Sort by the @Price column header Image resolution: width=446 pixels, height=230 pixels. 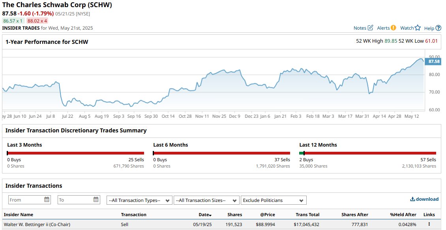point(267,215)
